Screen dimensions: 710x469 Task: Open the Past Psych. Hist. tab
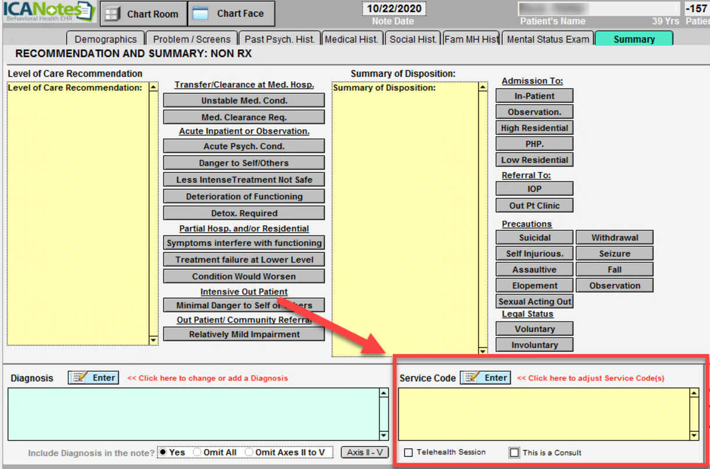click(279, 39)
